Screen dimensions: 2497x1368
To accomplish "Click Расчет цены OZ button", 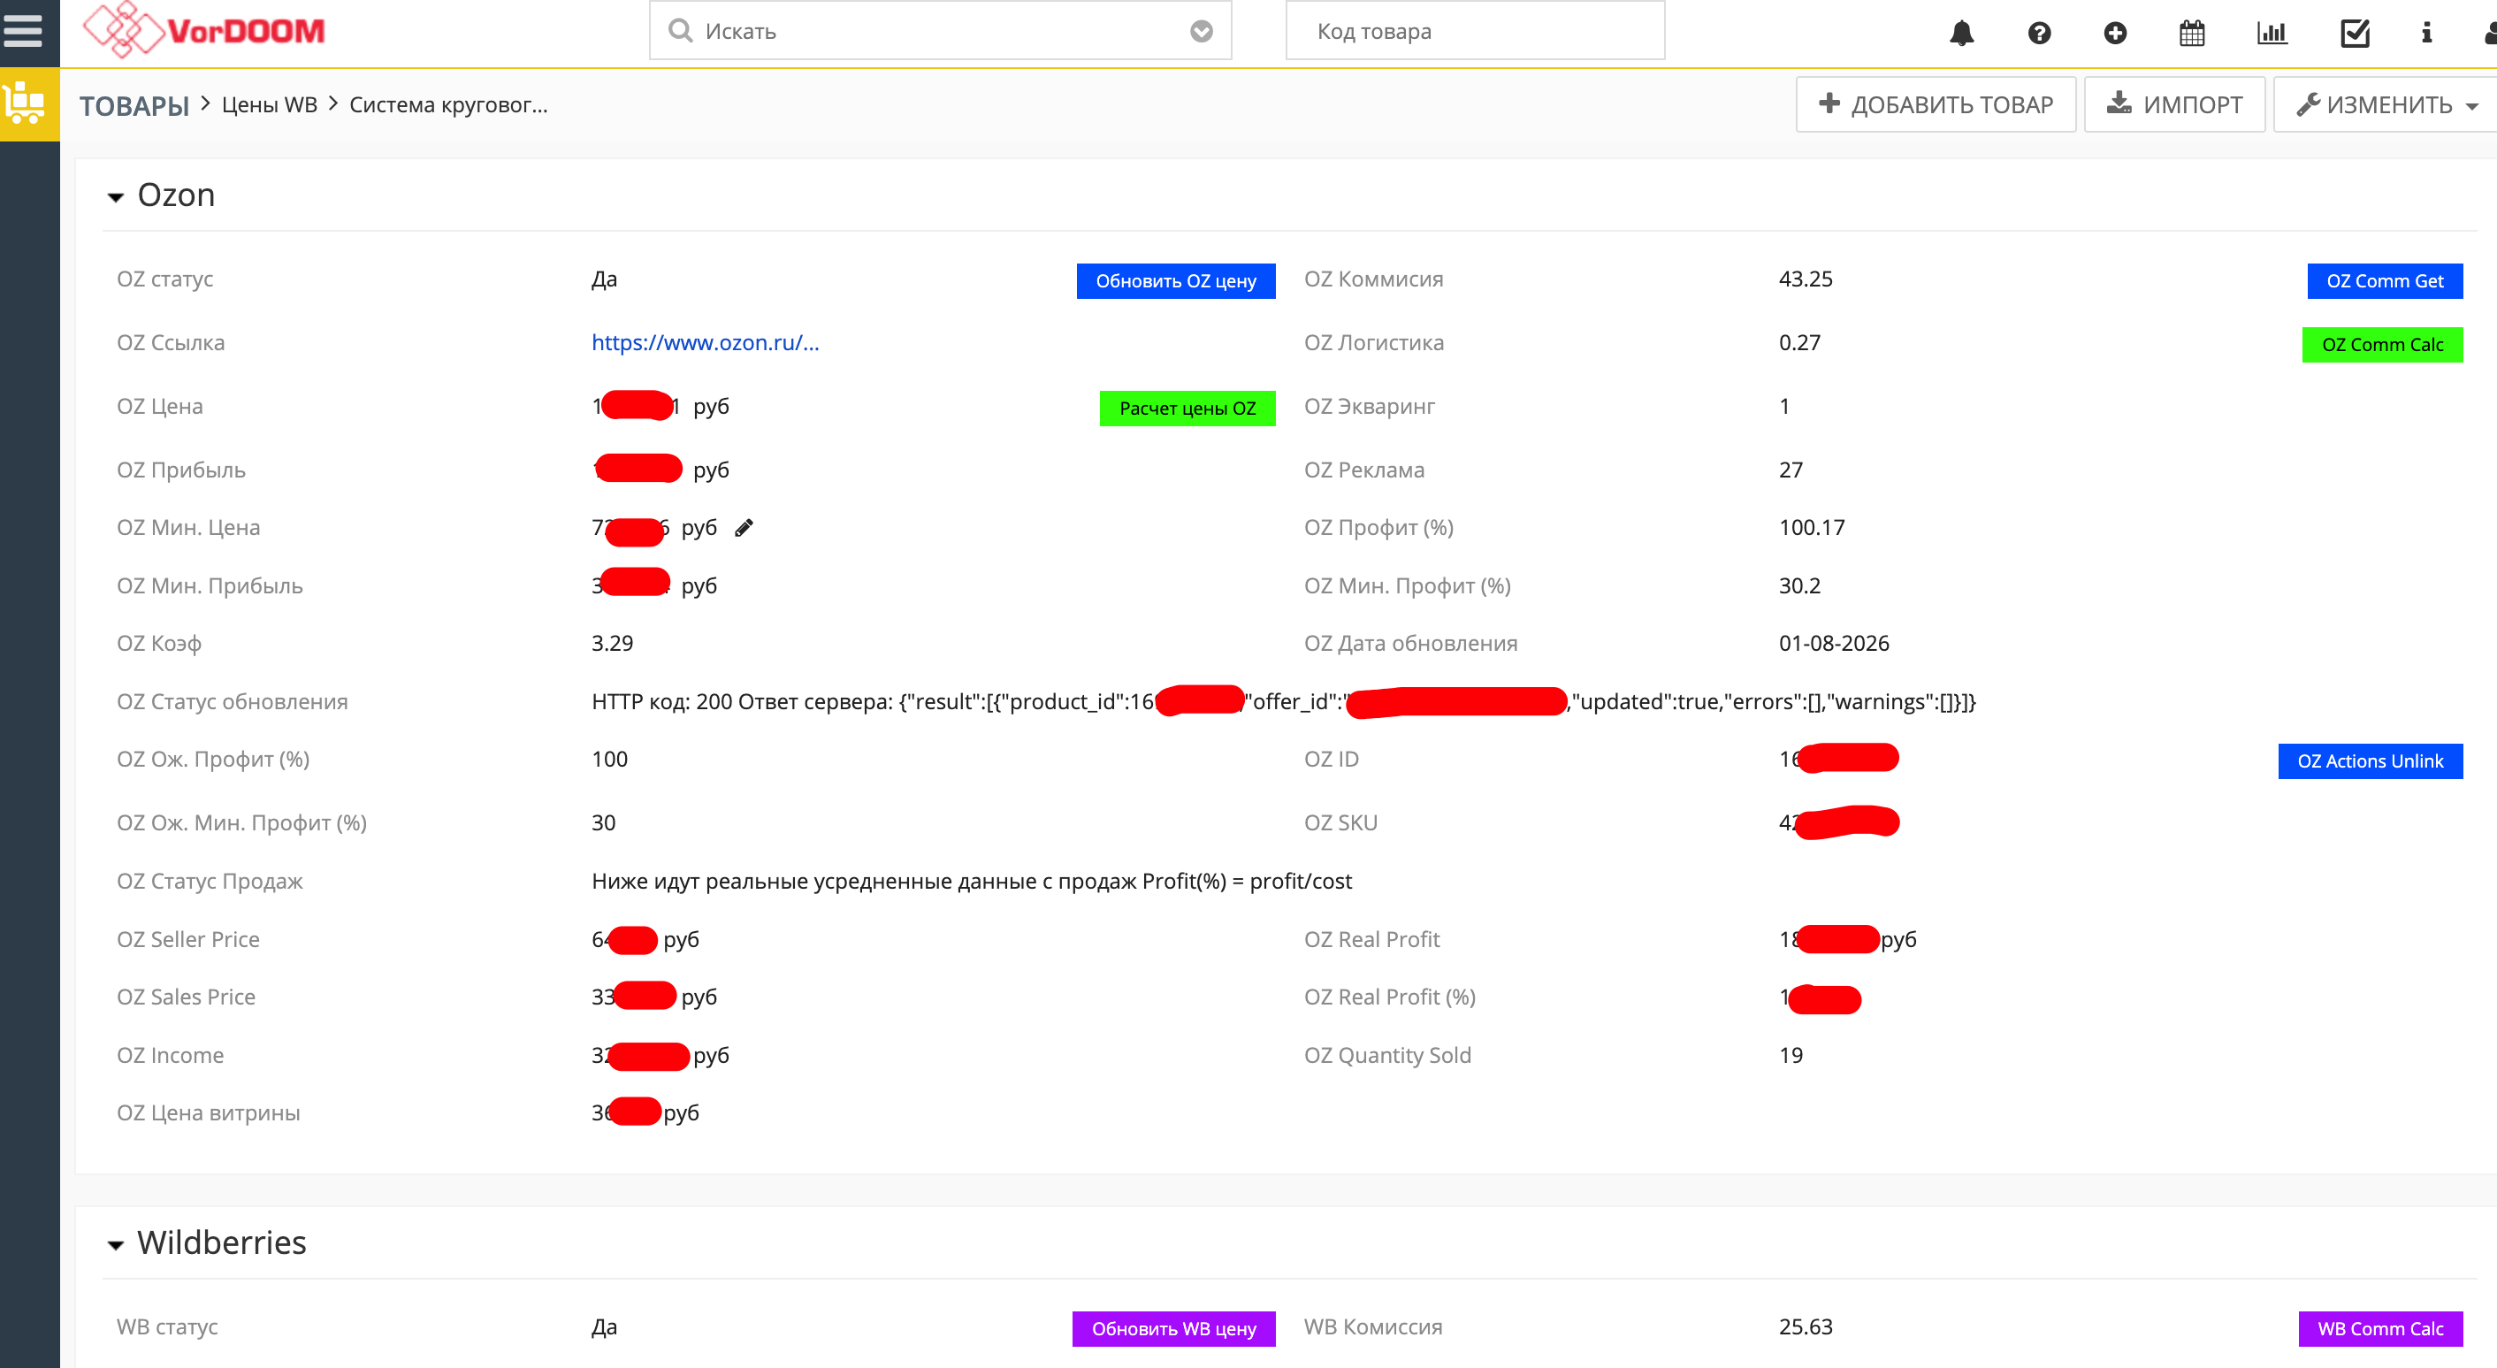I will point(1187,409).
